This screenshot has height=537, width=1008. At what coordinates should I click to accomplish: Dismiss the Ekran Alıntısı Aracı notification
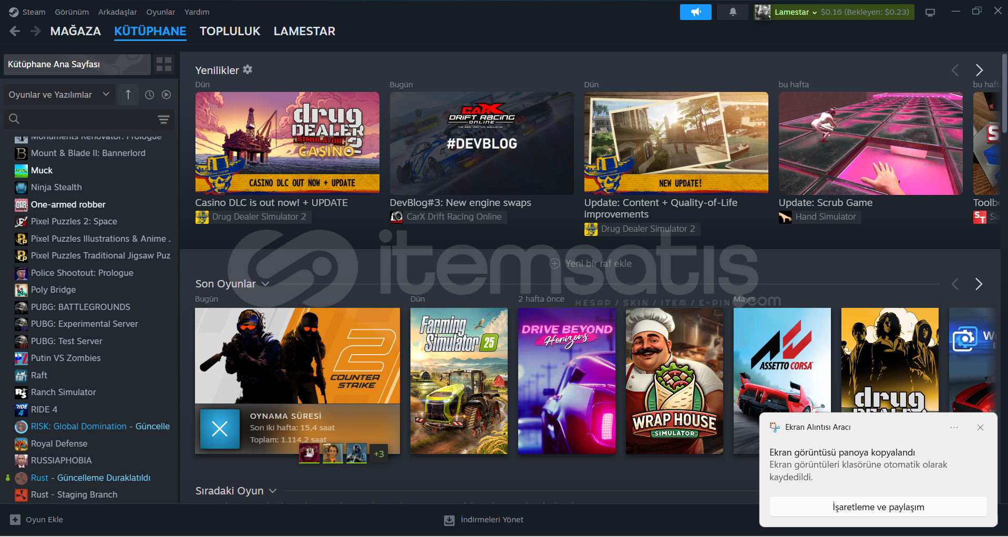pyautogui.click(x=980, y=428)
